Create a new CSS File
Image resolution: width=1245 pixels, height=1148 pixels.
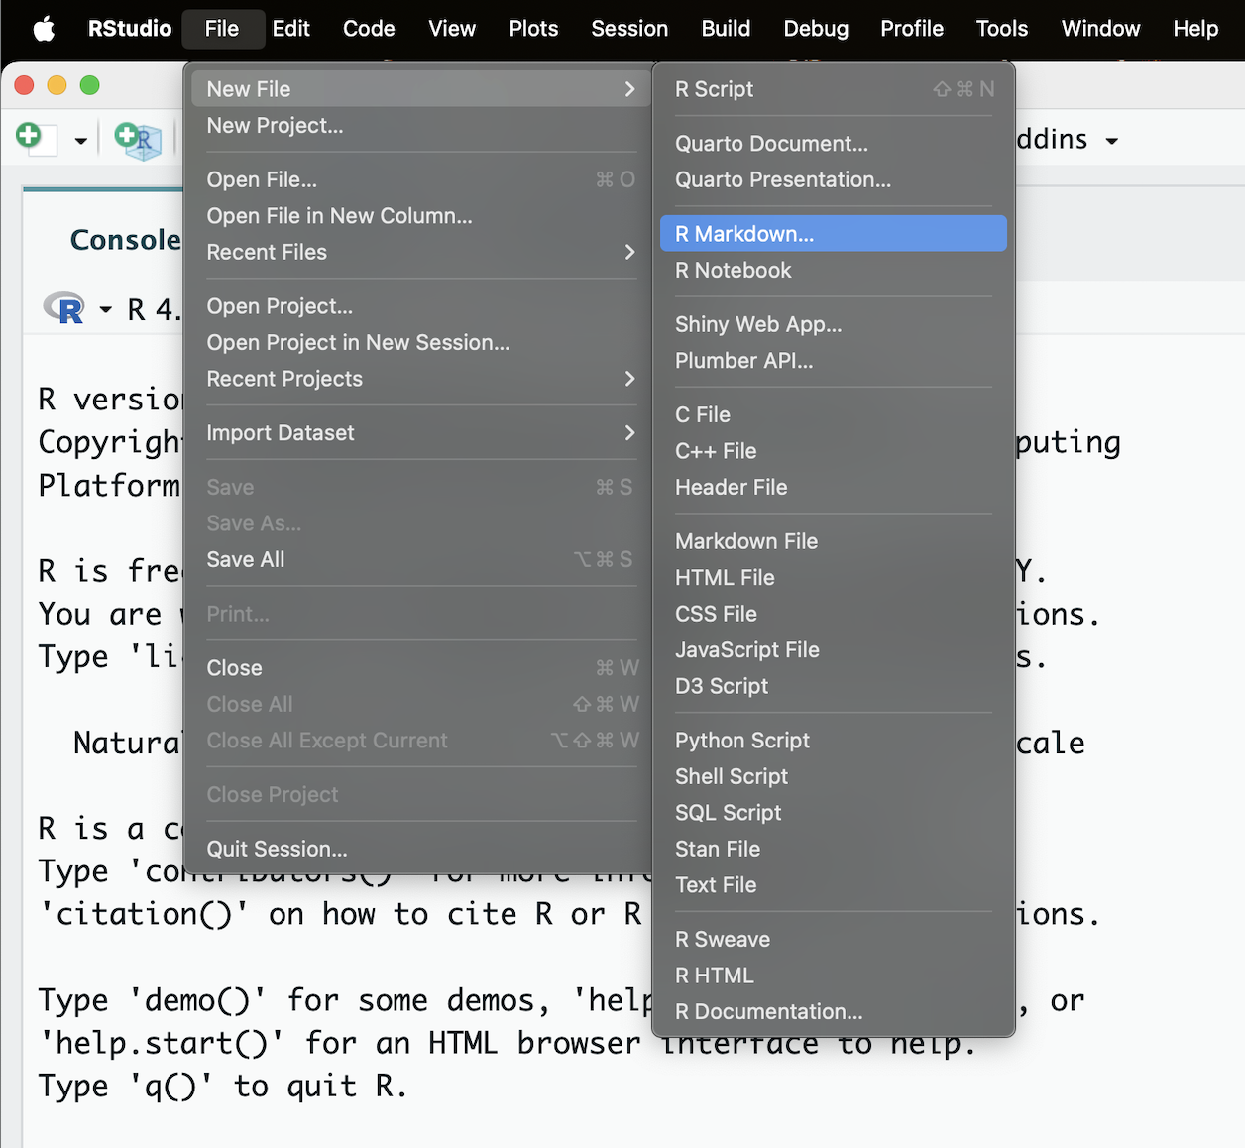(x=834, y=614)
